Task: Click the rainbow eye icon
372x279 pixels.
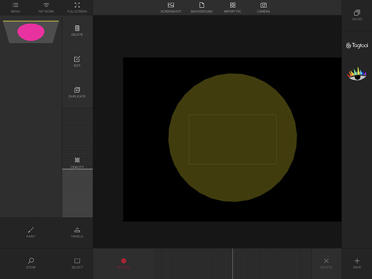Action: click(357, 74)
